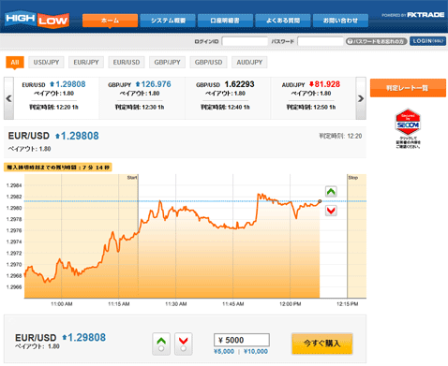Select the All currency filter tab
The height and width of the screenshot is (366, 448).
pos(15,62)
